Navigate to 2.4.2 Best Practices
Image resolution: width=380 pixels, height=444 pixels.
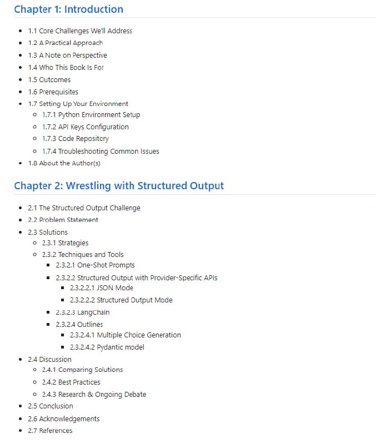click(71, 382)
